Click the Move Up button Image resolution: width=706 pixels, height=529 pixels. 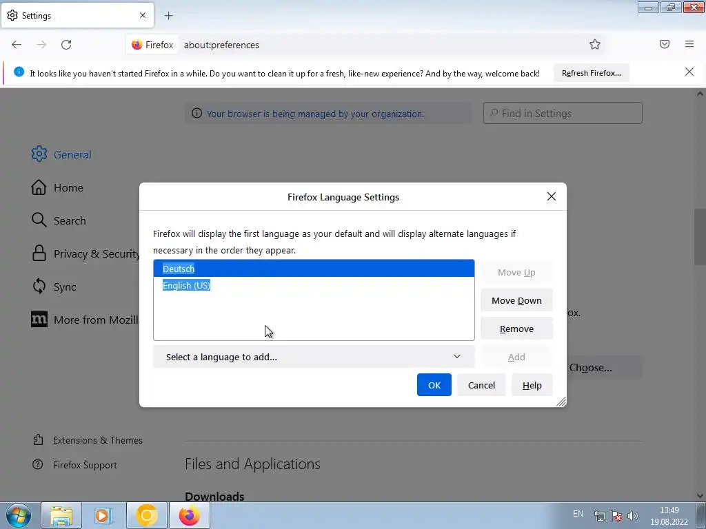(516, 272)
